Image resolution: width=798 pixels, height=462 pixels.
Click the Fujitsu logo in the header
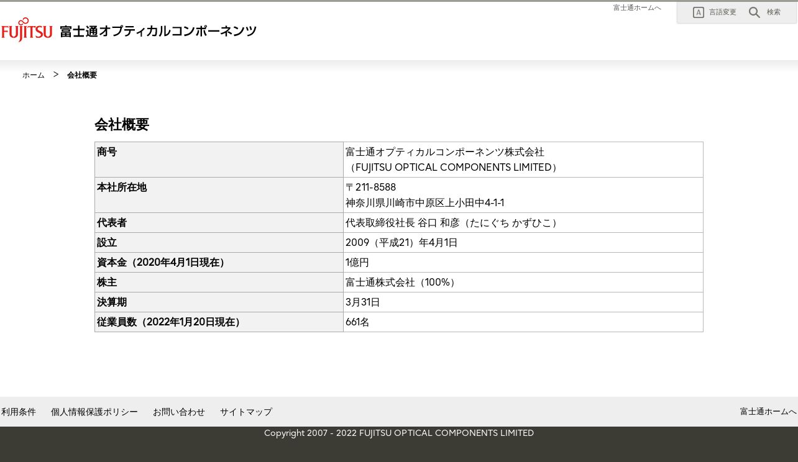tap(27, 30)
